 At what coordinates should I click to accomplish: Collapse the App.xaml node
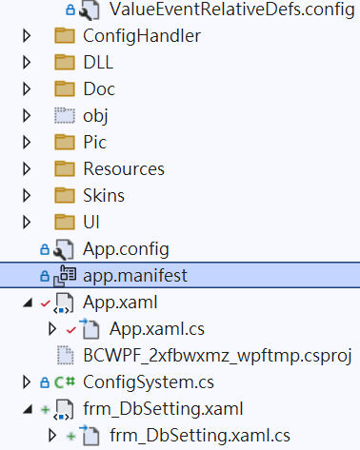coord(28,303)
